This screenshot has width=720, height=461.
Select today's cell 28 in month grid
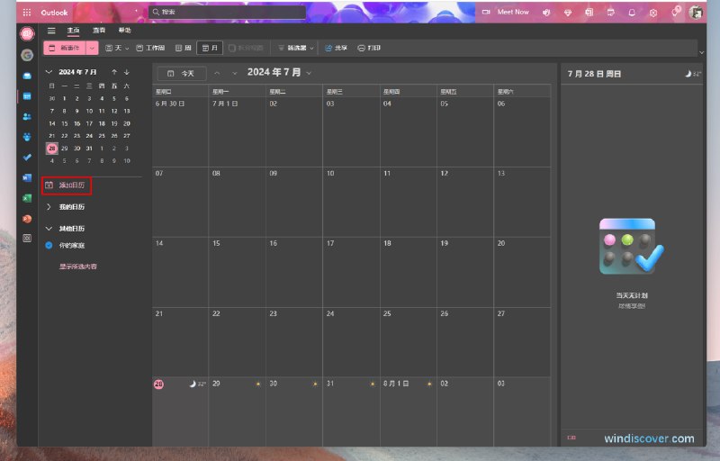click(x=181, y=411)
